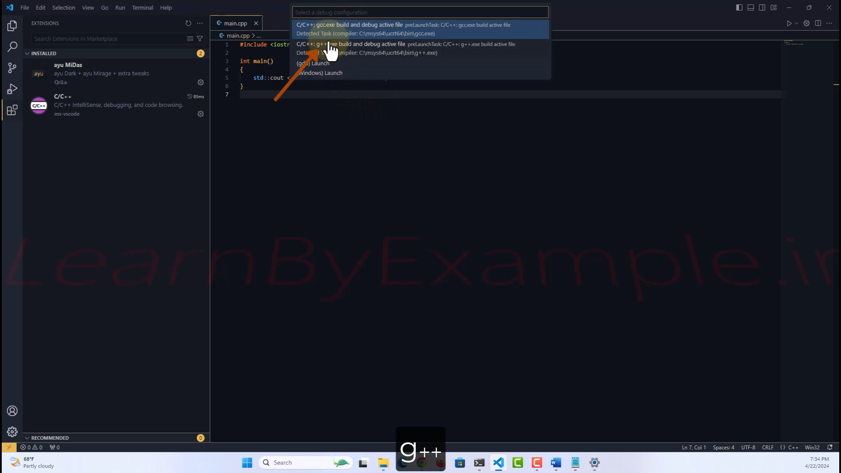Start debugging via the run arrow icon
Image resolution: width=841 pixels, height=473 pixels.
point(789,23)
